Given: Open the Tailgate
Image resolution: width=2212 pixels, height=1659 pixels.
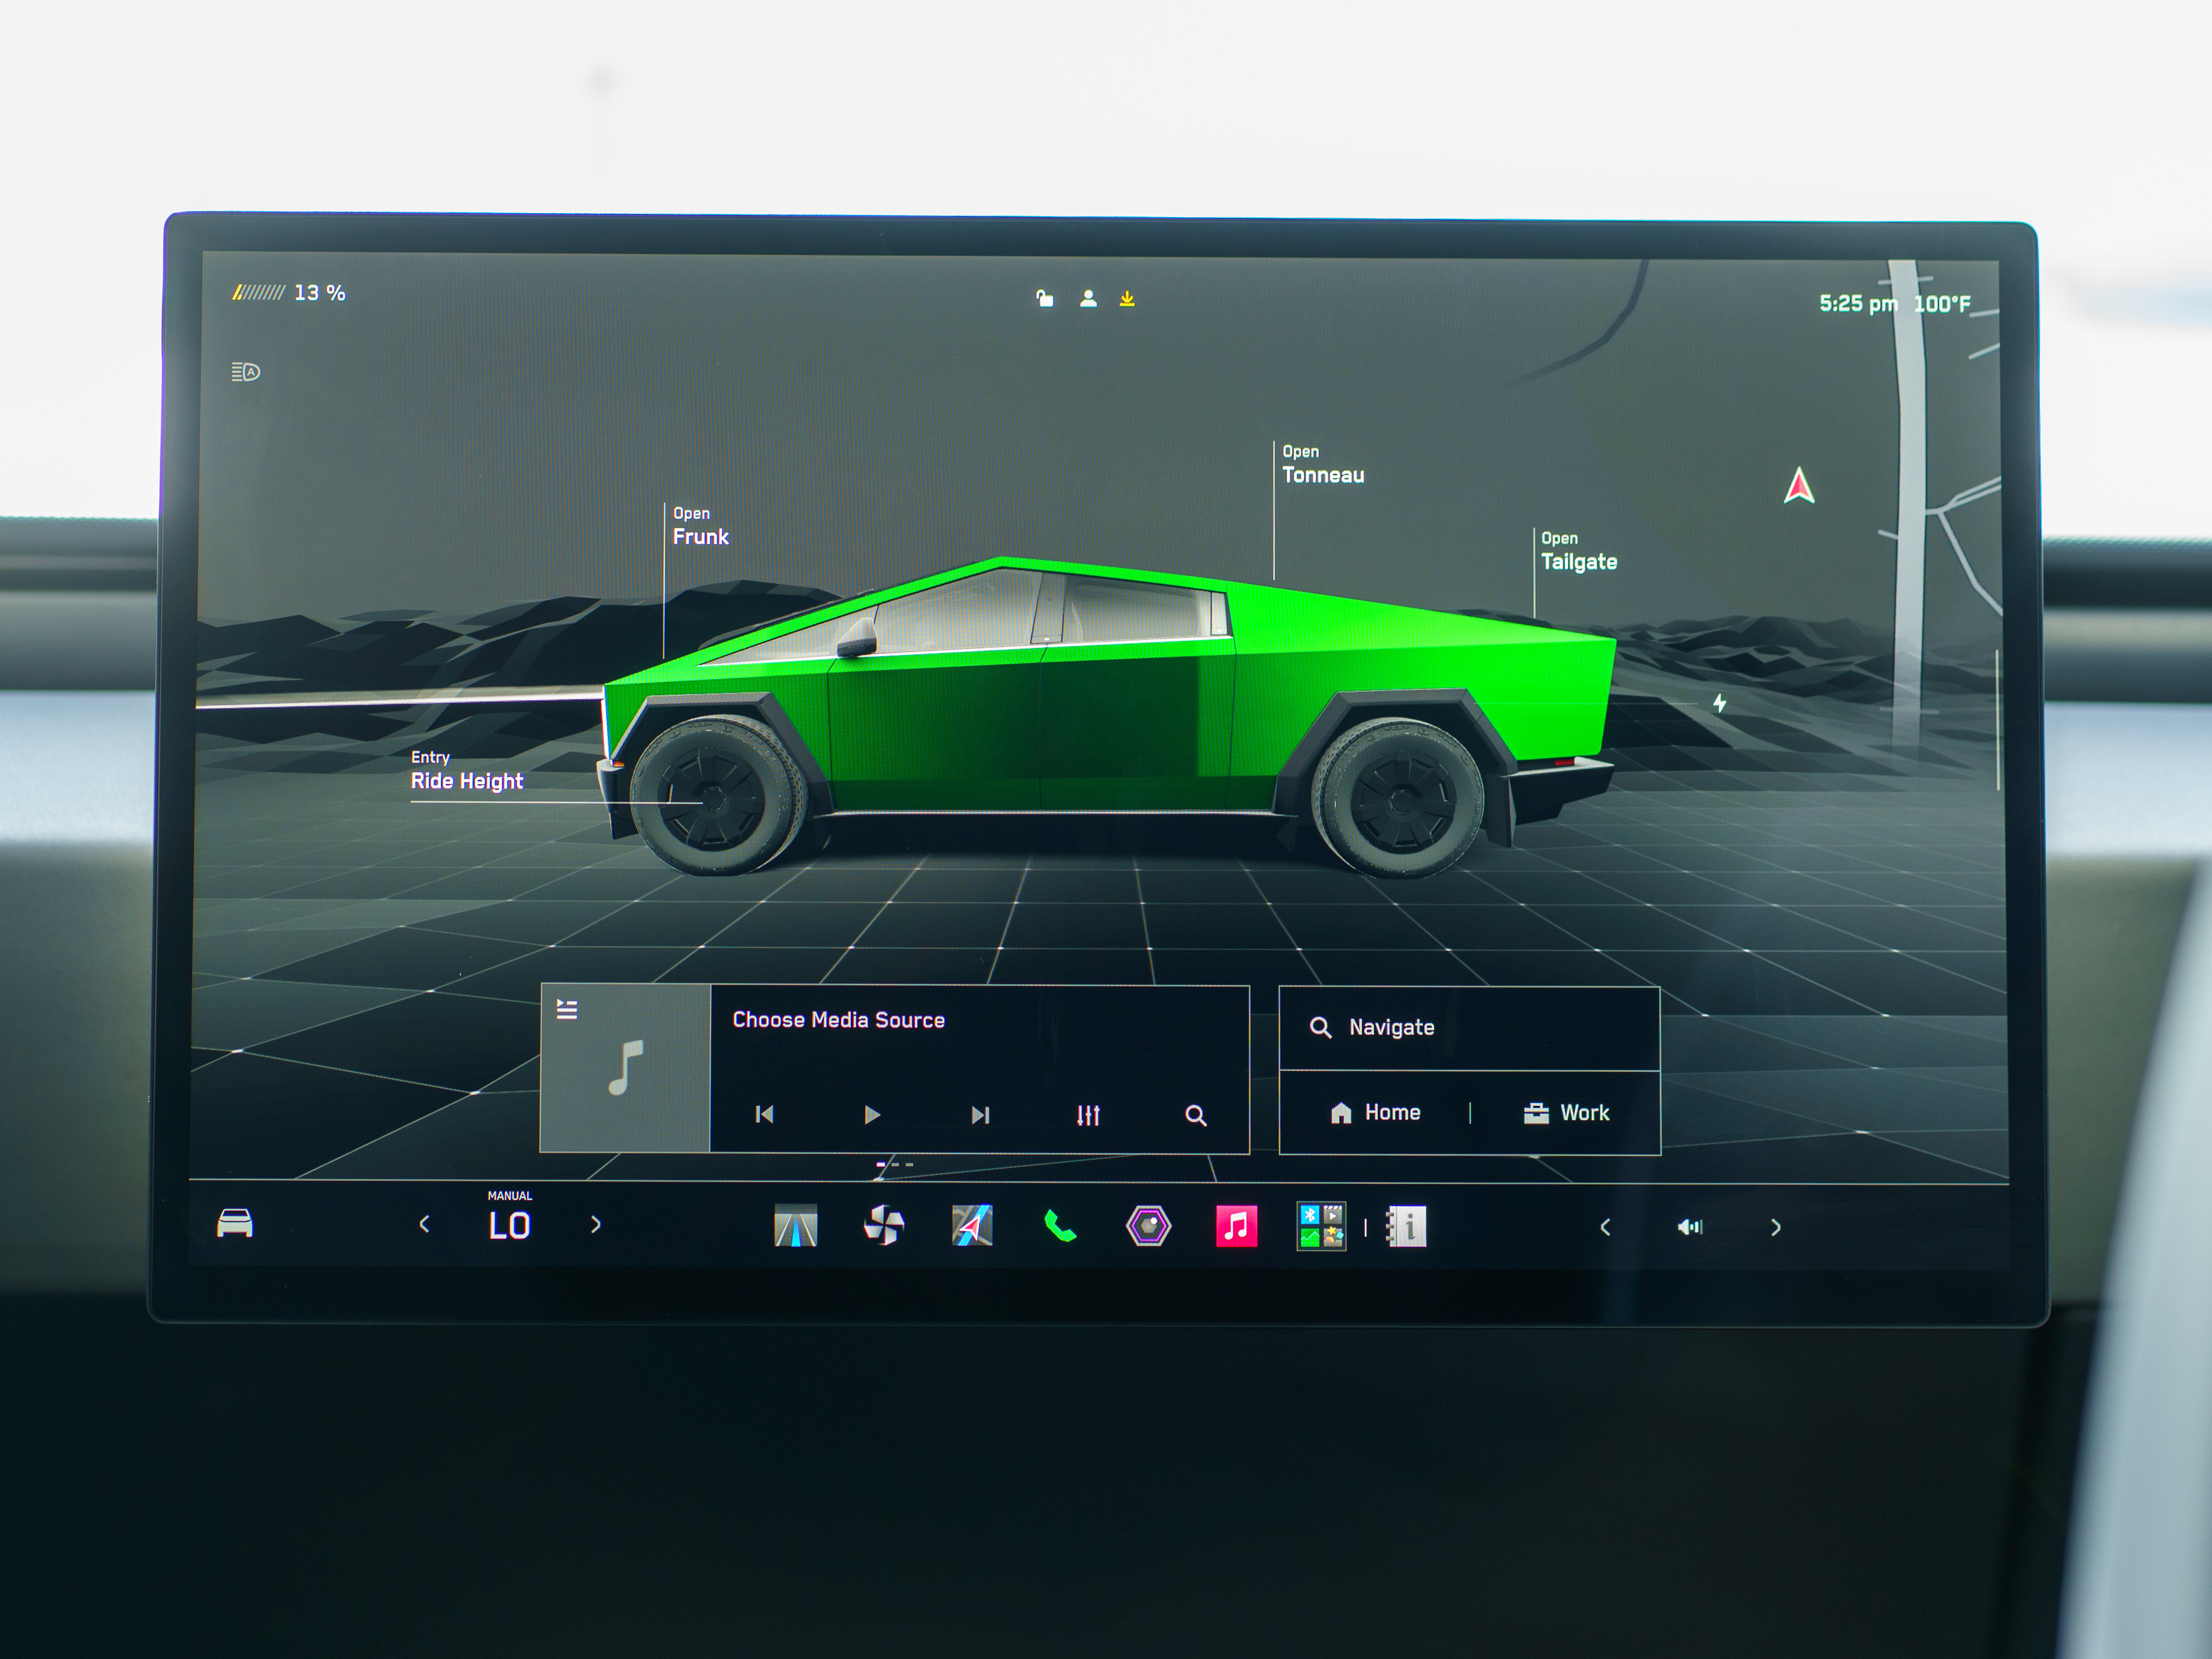Looking at the screenshot, I should tap(1578, 551).
